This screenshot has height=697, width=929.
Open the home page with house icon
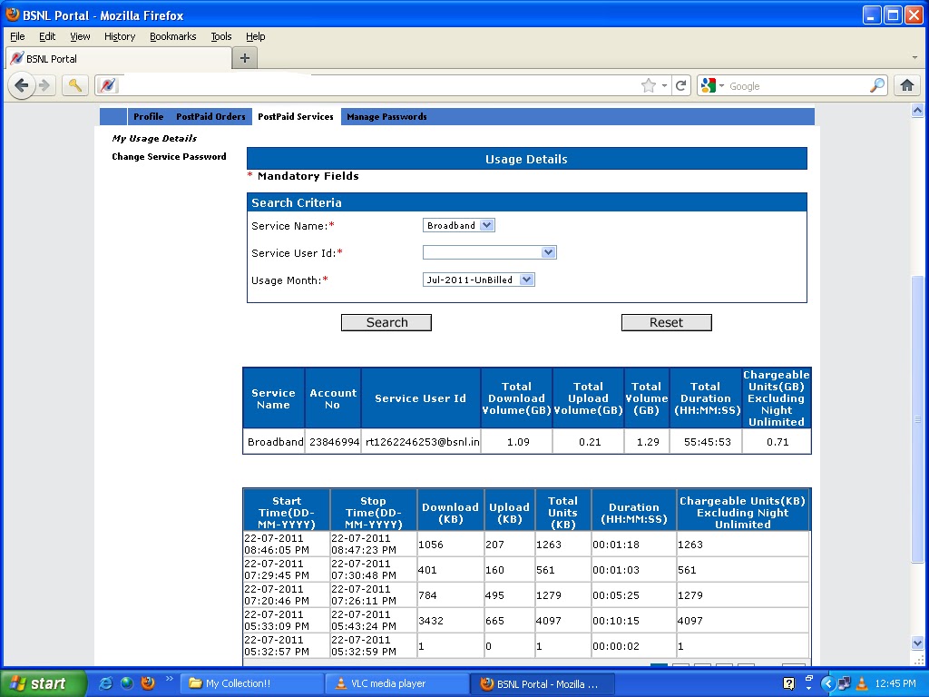tap(907, 86)
